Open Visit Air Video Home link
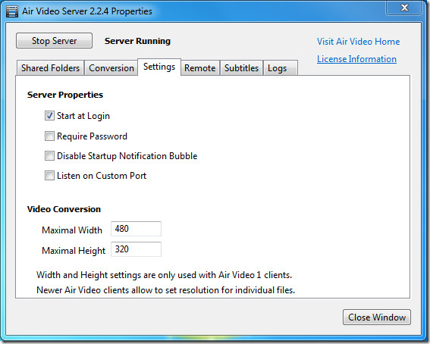The image size is (430, 344). [358, 42]
